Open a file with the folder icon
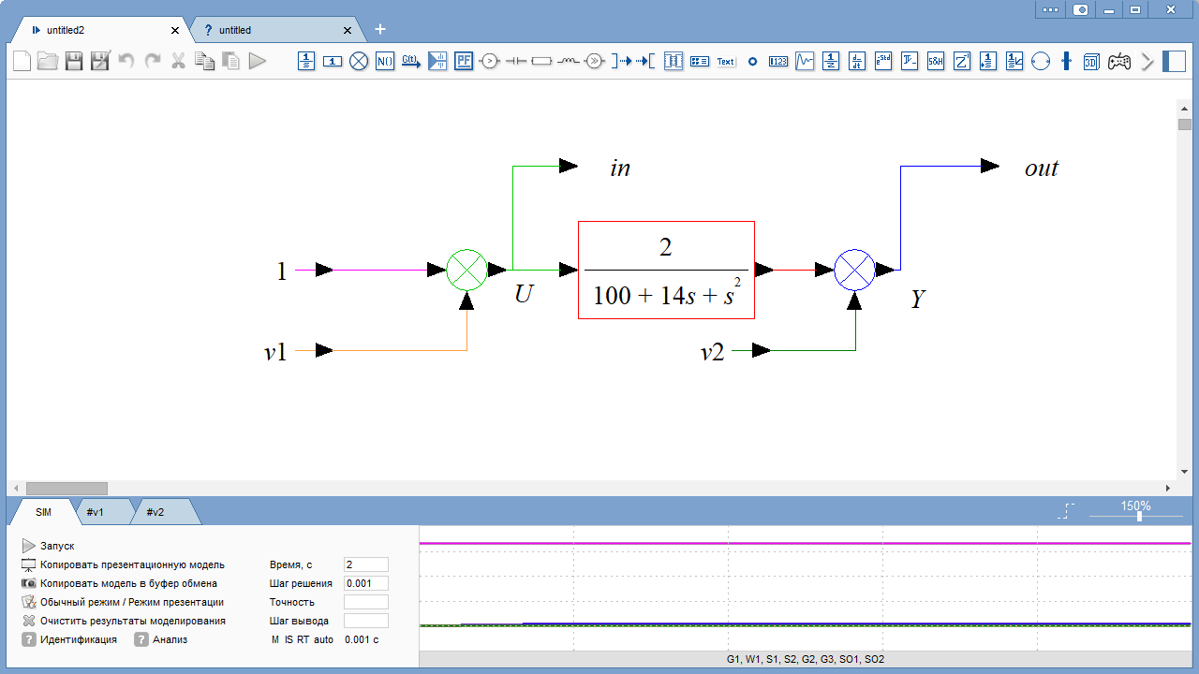This screenshot has width=1199, height=674. pyautogui.click(x=47, y=62)
